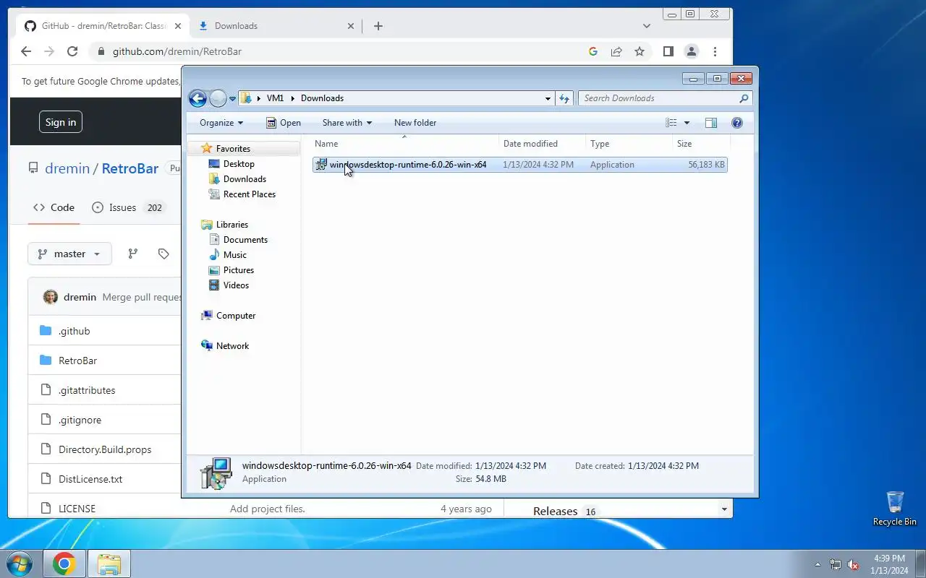Click the GitHub Sign in button
This screenshot has width=926, height=578.
point(61,122)
